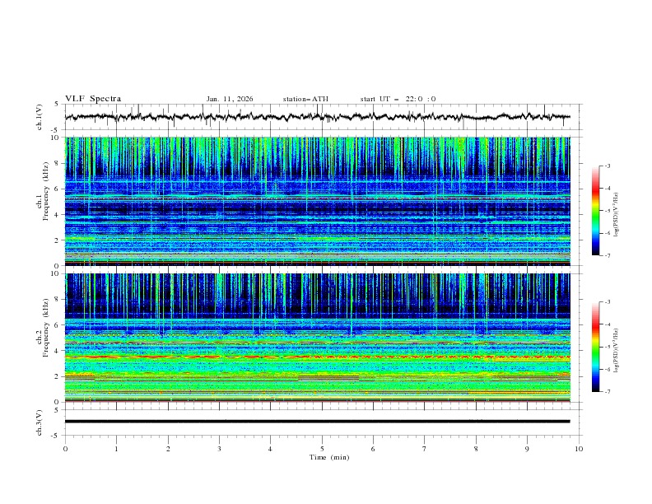
Task: Click the ch.3(V) axis label
Action: (x=40, y=421)
